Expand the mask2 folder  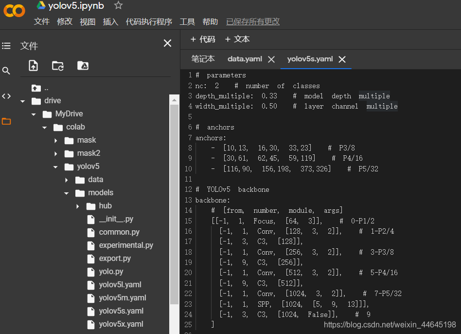tap(55, 153)
